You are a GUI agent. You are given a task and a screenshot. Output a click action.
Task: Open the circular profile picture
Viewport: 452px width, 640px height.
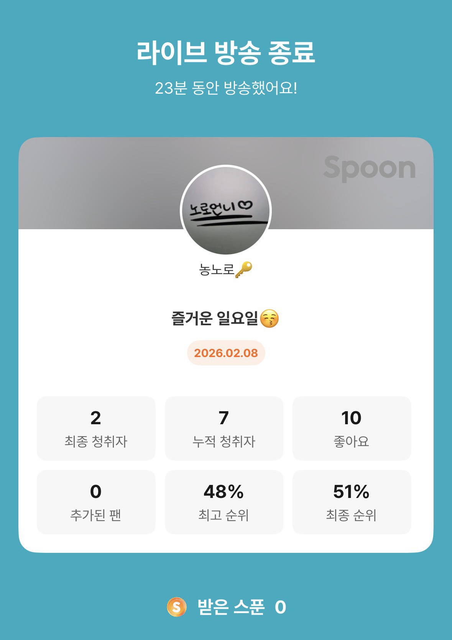226,210
